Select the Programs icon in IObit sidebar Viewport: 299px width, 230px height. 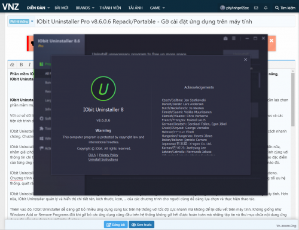tap(41, 64)
